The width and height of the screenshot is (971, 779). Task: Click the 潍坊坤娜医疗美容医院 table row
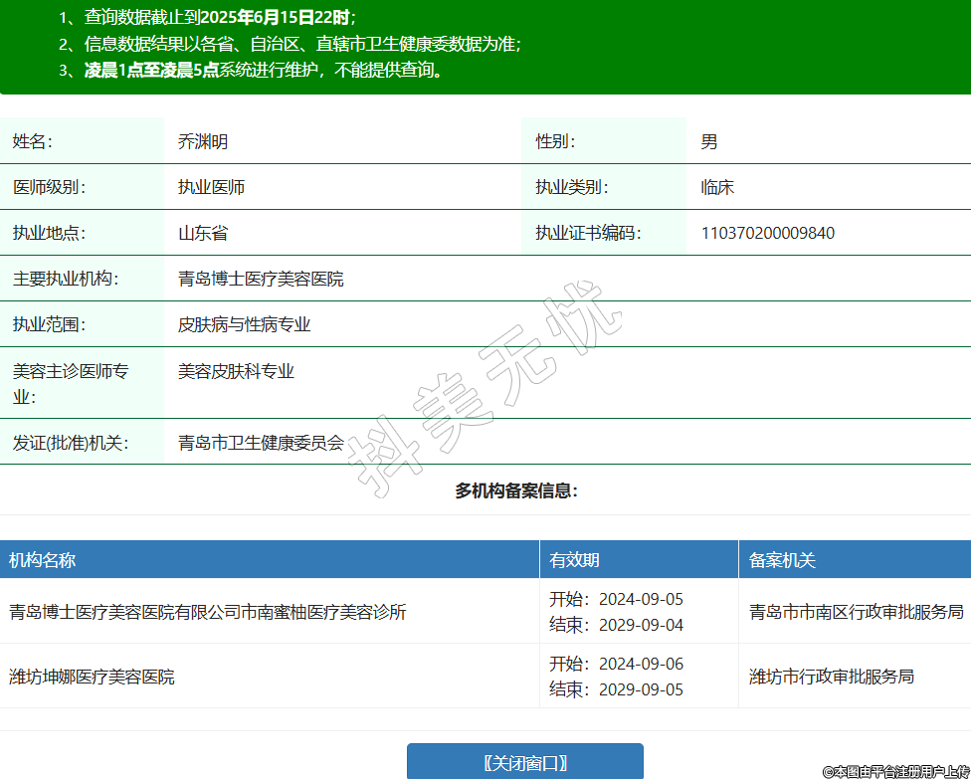pyautogui.click(x=92, y=677)
